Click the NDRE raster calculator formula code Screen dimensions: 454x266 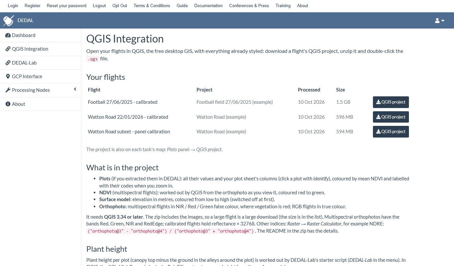(x=171, y=231)
